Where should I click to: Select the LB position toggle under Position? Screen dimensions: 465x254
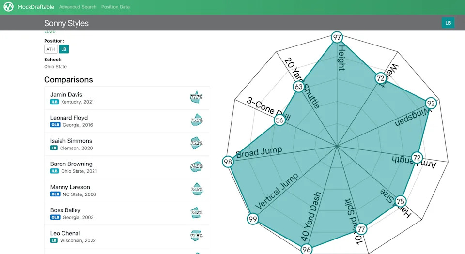coord(64,49)
